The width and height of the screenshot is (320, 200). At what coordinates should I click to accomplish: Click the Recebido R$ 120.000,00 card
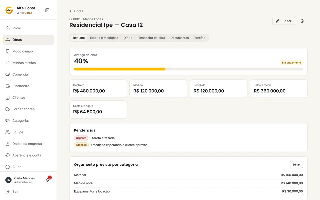click(219, 89)
